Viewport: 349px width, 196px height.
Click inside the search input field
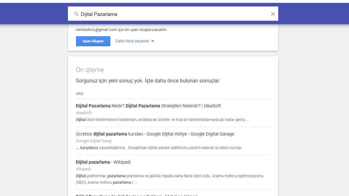(x=162, y=14)
